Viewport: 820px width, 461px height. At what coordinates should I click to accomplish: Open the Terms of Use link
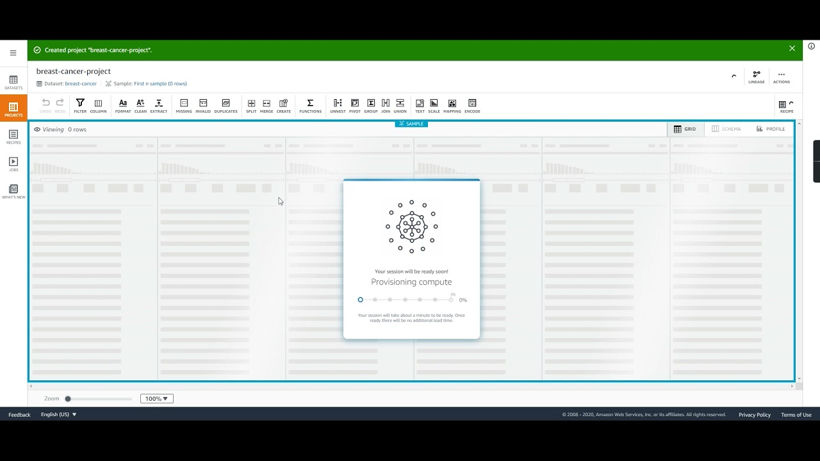point(796,415)
